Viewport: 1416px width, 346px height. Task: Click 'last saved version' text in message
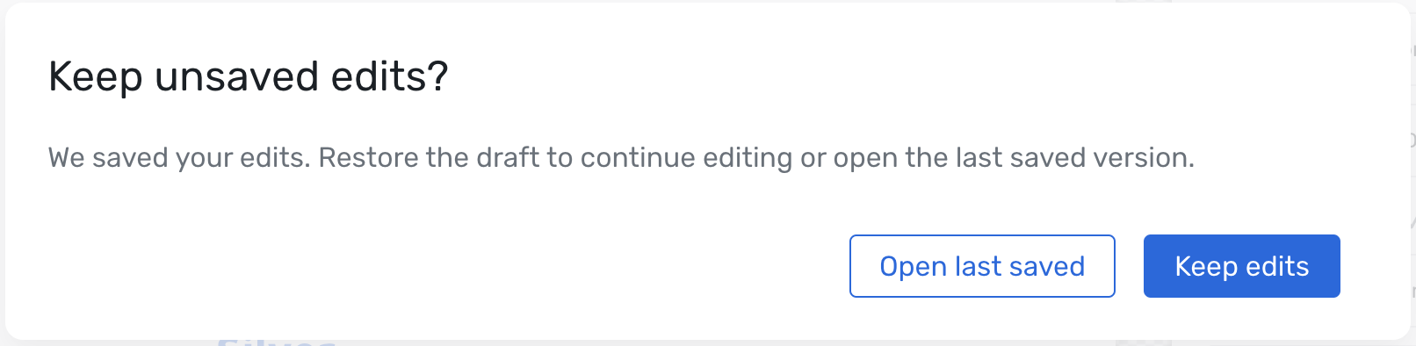pos(1075,158)
